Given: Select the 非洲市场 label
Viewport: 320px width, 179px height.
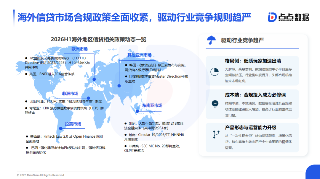Looking at the screenshot, I should point(70,94).
